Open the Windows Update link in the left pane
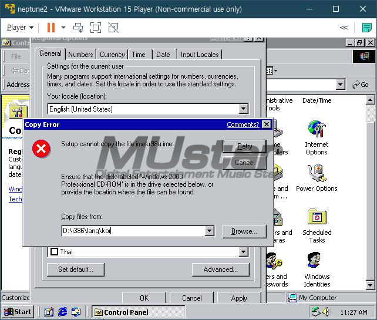Viewport: 377px width, 320px height. tap(15, 189)
